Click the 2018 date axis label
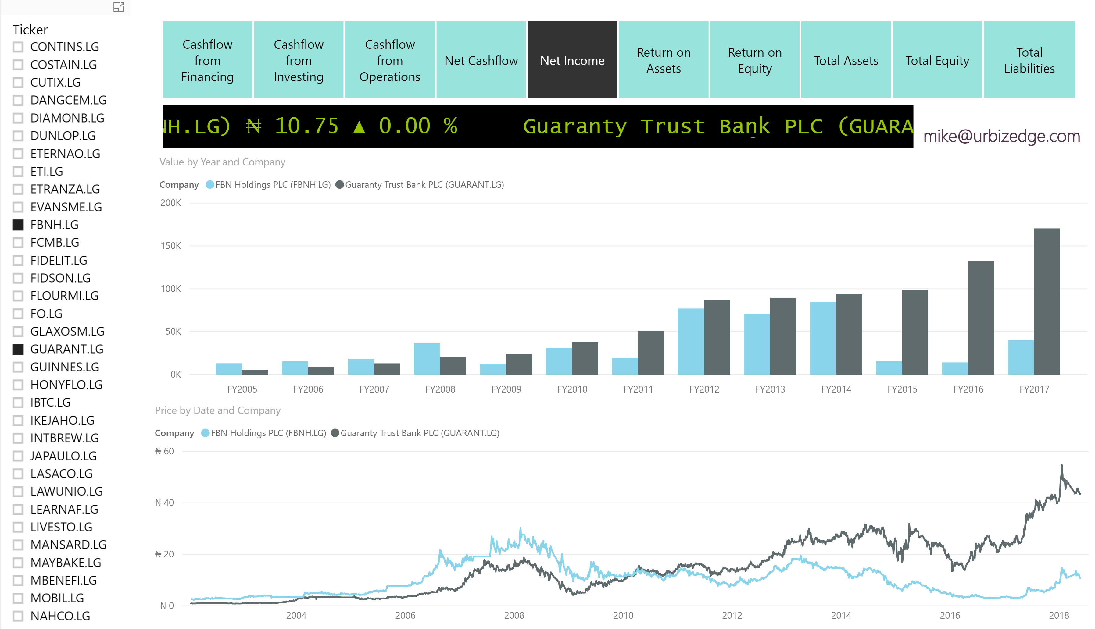The height and width of the screenshot is (629, 1095). point(1059,615)
